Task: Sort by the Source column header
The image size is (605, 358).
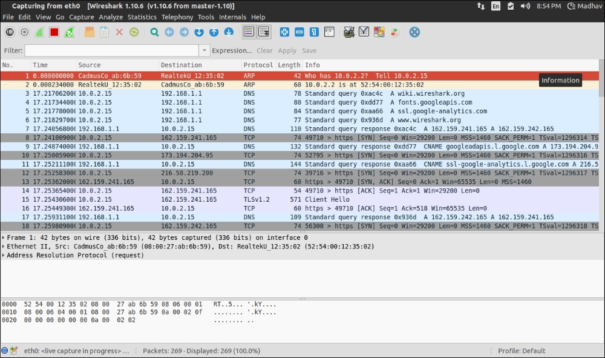Action: [117, 65]
